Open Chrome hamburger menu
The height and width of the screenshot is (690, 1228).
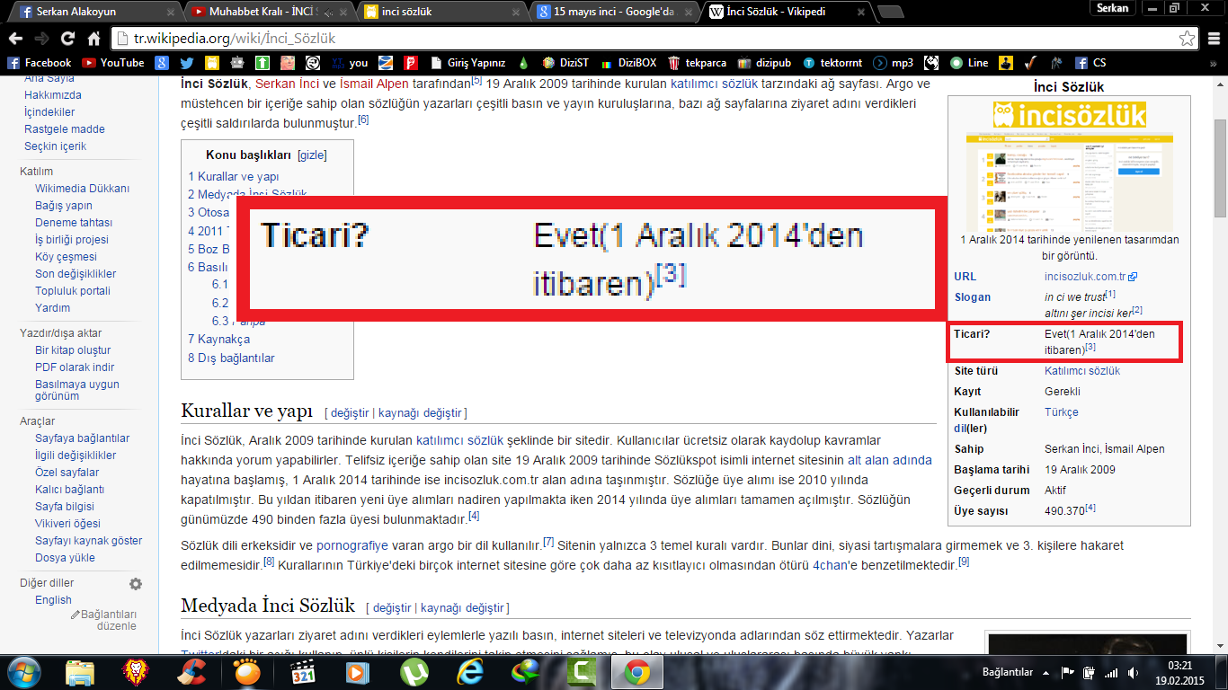click(x=1212, y=40)
